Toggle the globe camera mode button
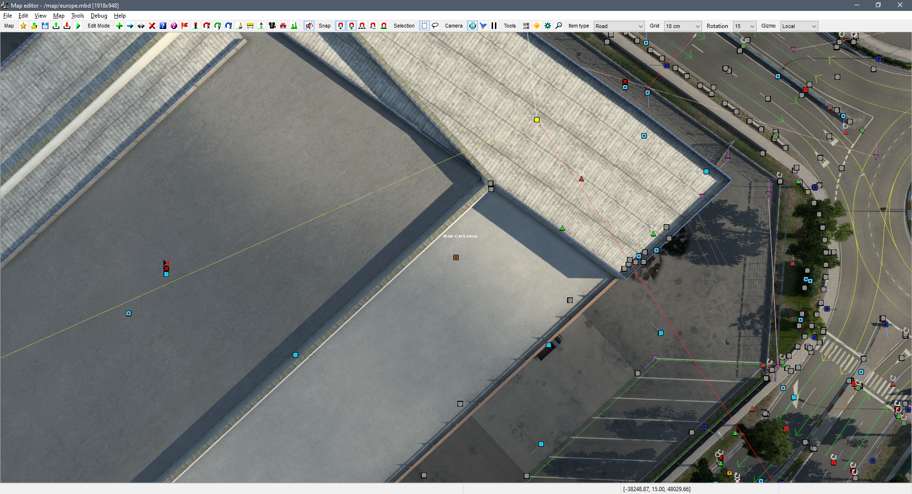 [472, 26]
